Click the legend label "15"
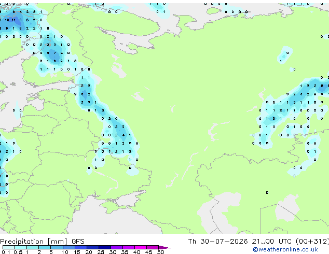329x254 pixels. click(x=77, y=252)
